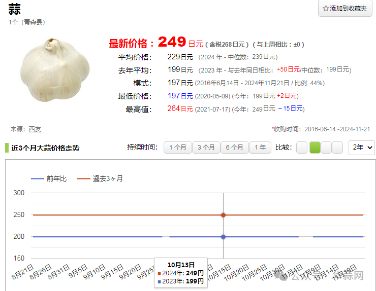Select the 6 个月 duration button
376x291 pixels.
pos(234,148)
